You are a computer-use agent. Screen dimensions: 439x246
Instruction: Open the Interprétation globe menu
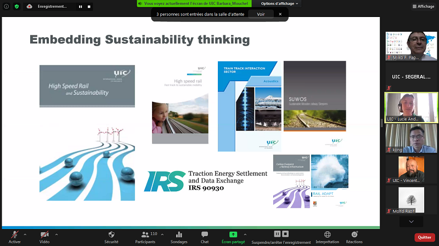coord(328,237)
